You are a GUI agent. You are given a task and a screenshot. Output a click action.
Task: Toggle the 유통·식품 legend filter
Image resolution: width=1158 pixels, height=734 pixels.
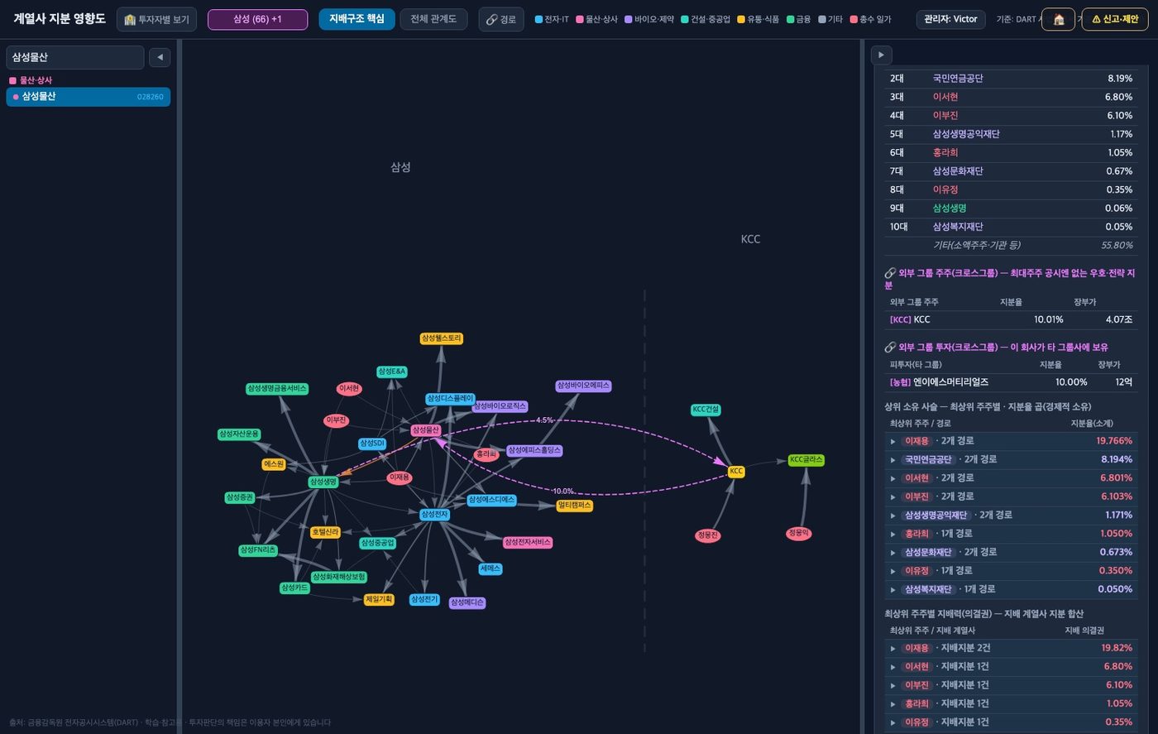pos(758,19)
